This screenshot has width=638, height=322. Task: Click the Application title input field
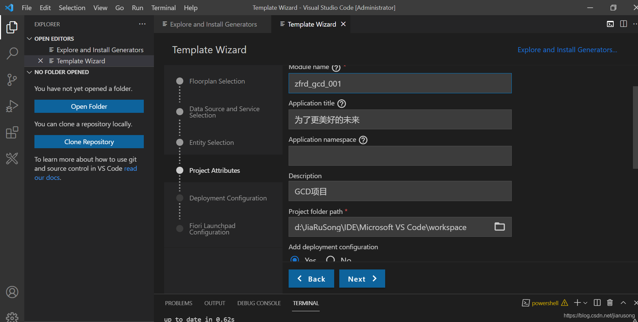(400, 120)
